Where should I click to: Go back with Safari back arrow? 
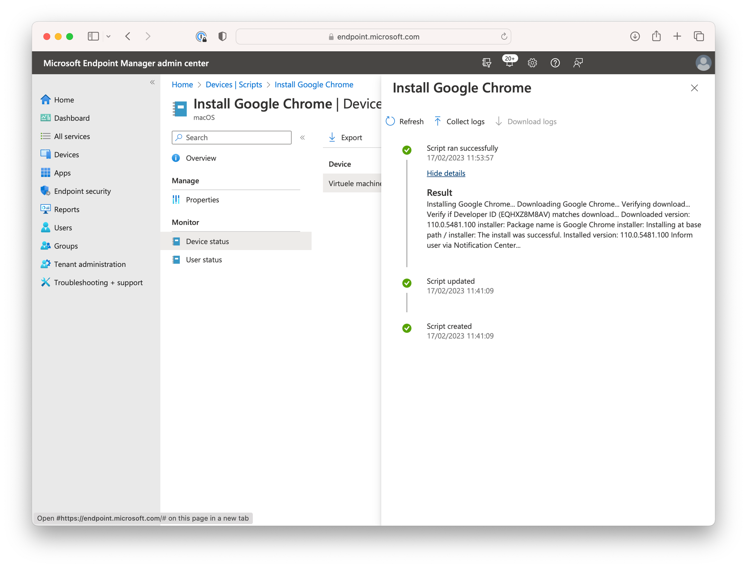(x=128, y=36)
